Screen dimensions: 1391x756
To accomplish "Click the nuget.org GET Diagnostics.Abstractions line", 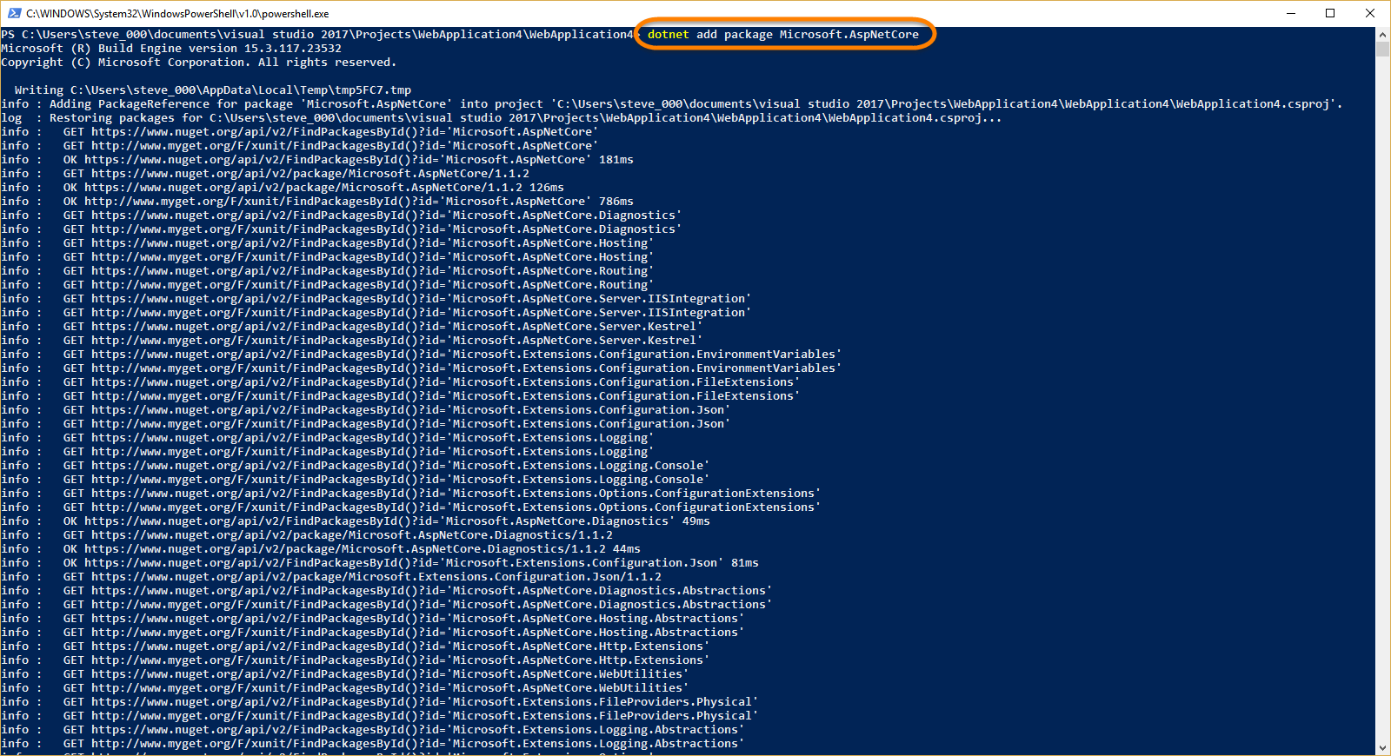I will click(x=387, y=591).
